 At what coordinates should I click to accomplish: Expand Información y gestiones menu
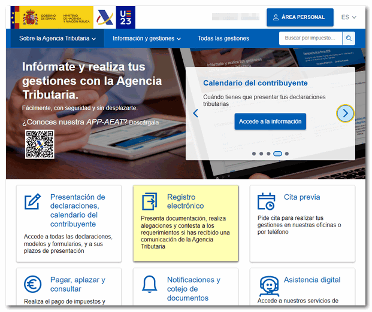[147, 38]
